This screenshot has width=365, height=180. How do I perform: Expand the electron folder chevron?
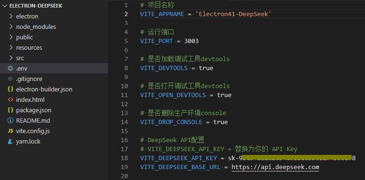point(11,16)
